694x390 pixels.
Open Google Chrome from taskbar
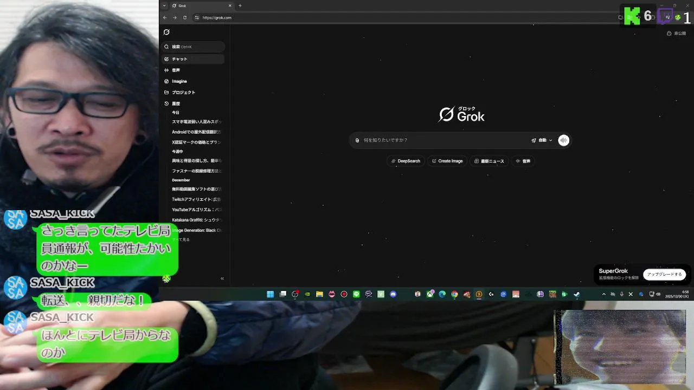pos(454,294)
